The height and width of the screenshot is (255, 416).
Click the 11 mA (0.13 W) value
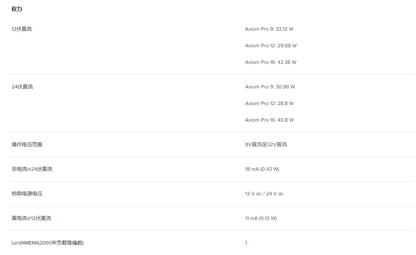(x=261, y=218)
